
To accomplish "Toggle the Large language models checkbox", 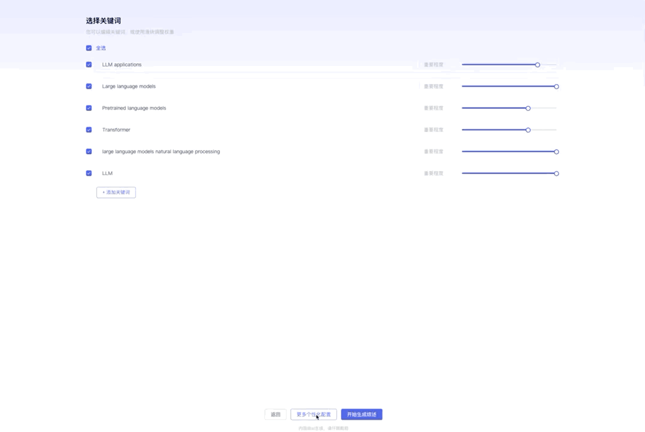I will [89, 86].
